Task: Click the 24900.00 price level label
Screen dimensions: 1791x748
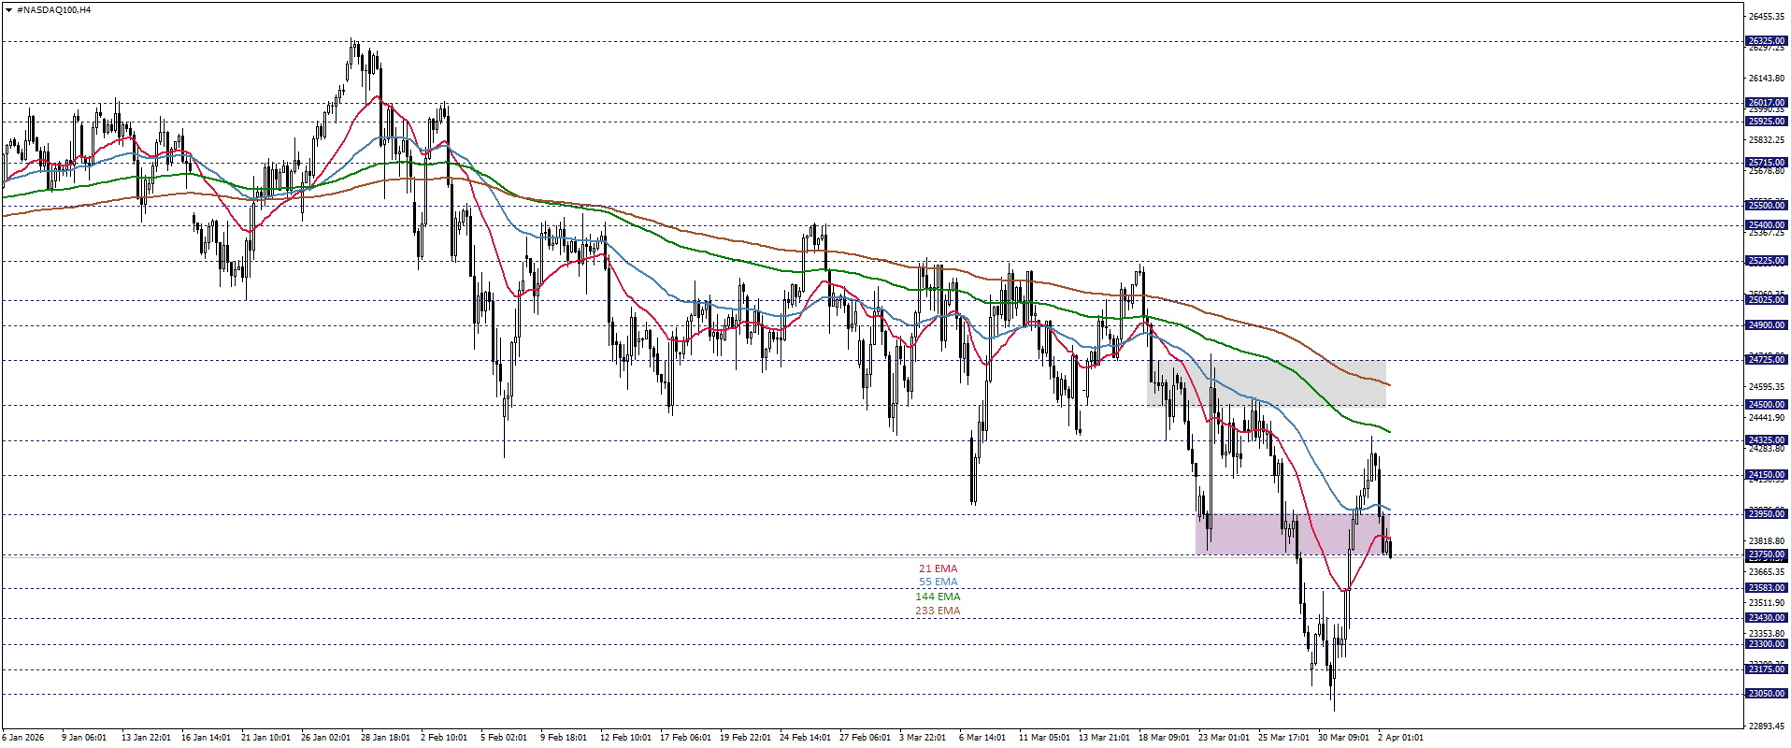Action: tap(1766, 325)
